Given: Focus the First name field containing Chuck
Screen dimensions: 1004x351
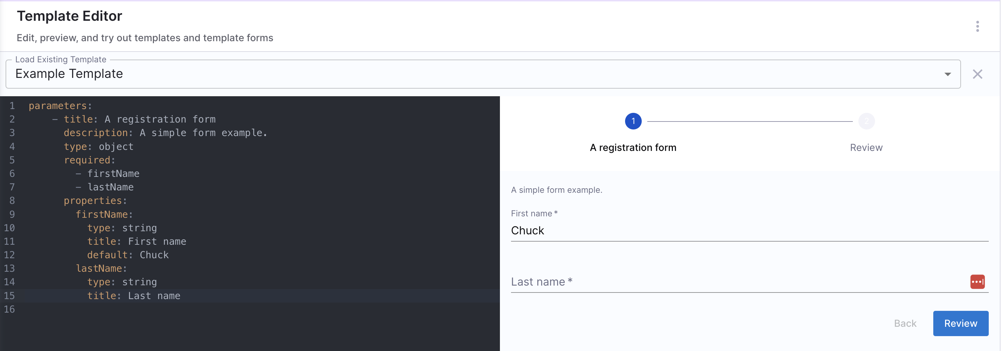Looking at the screenshot, I should tap(741, 231).
